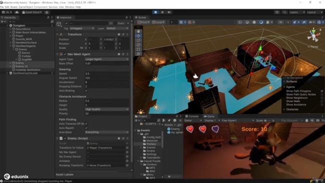Open the Quality dropdown set to High Quality

pyautogui.click(x=106, y=109)
